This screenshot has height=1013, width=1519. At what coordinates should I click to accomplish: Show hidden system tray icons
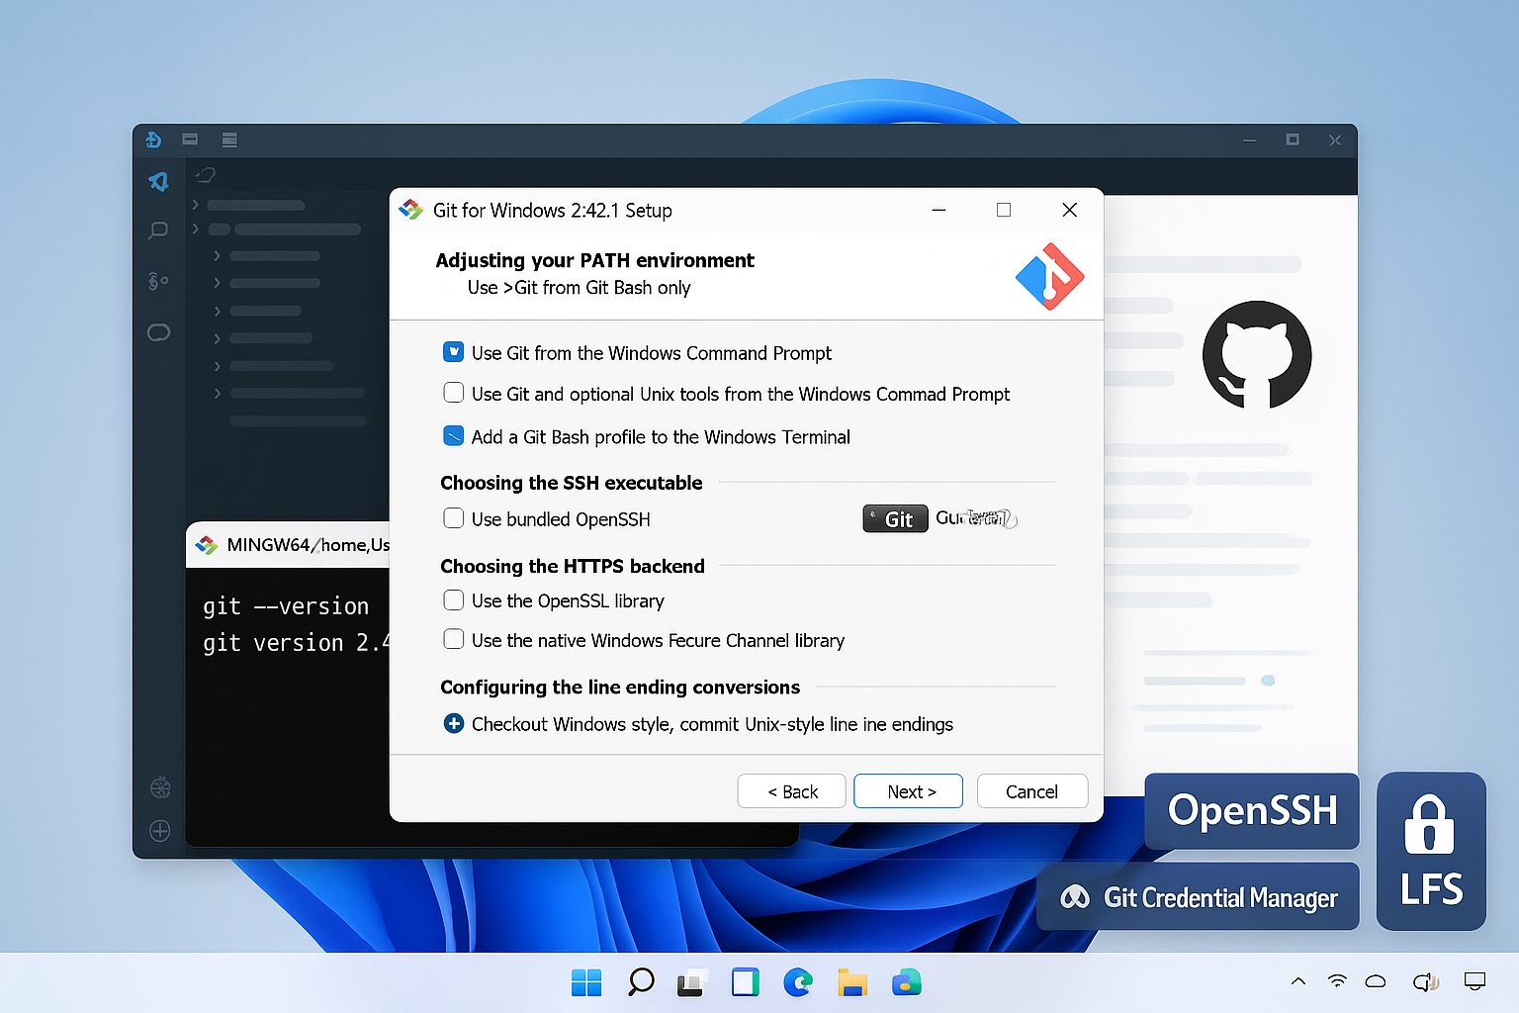click(1298, 981)
